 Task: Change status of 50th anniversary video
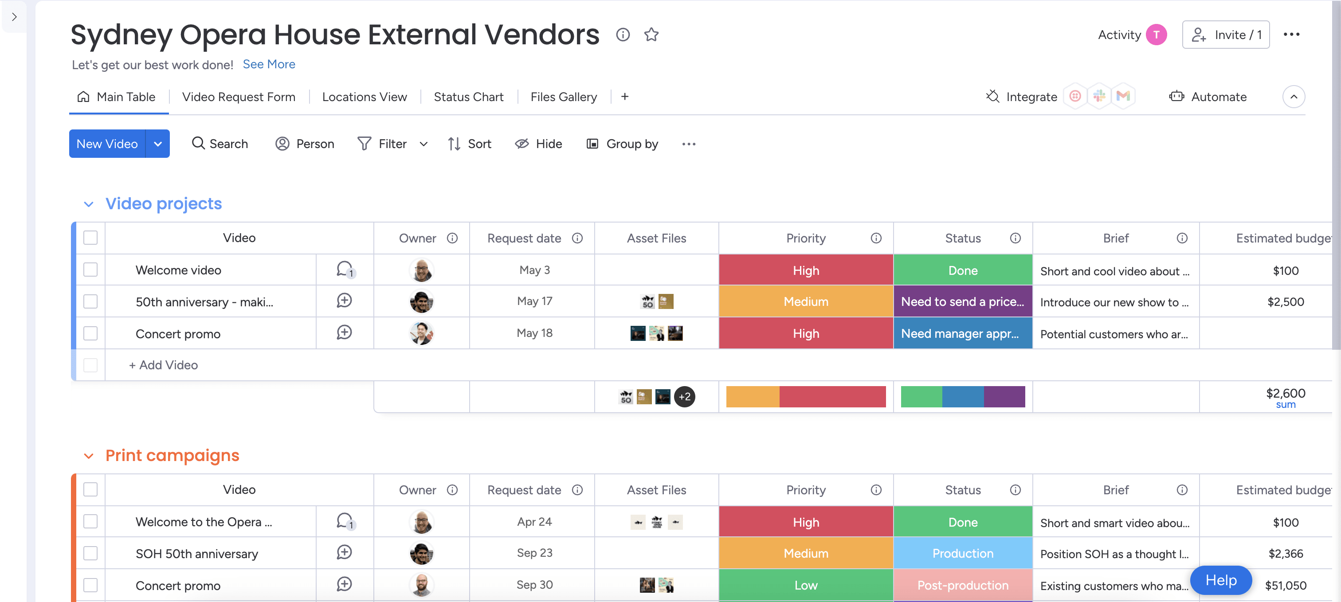(963, 301)
